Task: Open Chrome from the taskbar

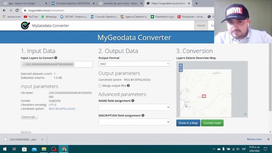Action: [64, 149]
